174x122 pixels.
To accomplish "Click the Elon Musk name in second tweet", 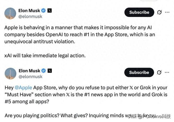I will pyautogui.click(x=29, y=71).
